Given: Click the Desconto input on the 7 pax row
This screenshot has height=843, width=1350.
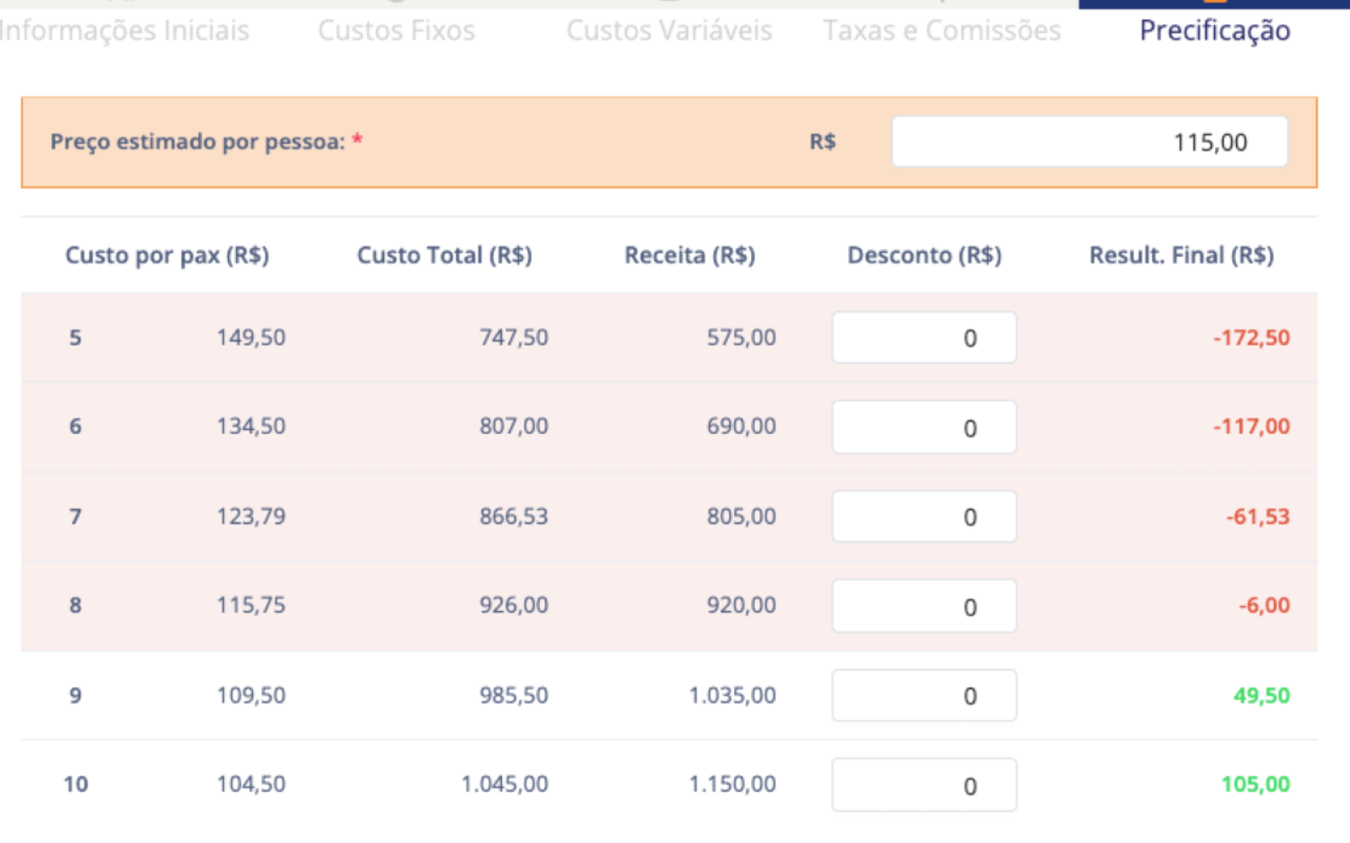Looking at the screenshot, I should pos(924,516).
